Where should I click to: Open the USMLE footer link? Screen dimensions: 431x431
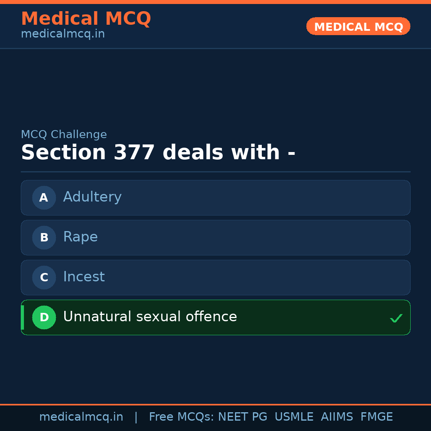[294, 417]
